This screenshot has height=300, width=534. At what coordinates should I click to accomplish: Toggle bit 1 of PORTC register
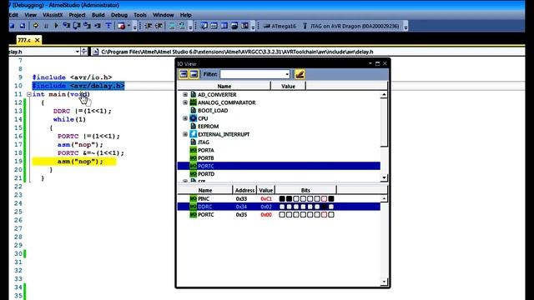coord(324,215)
